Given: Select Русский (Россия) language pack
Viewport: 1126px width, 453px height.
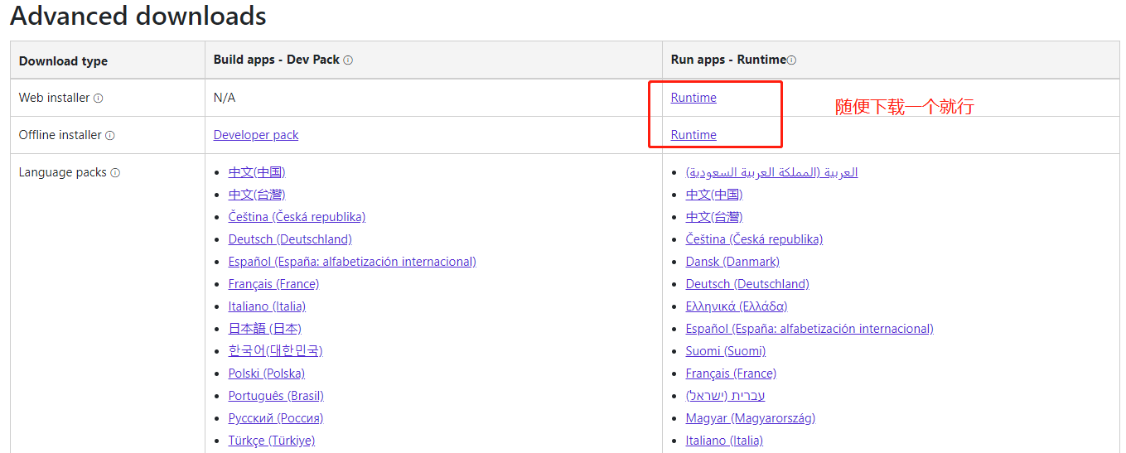Looking at the screenshot, I should click(275, 418).
